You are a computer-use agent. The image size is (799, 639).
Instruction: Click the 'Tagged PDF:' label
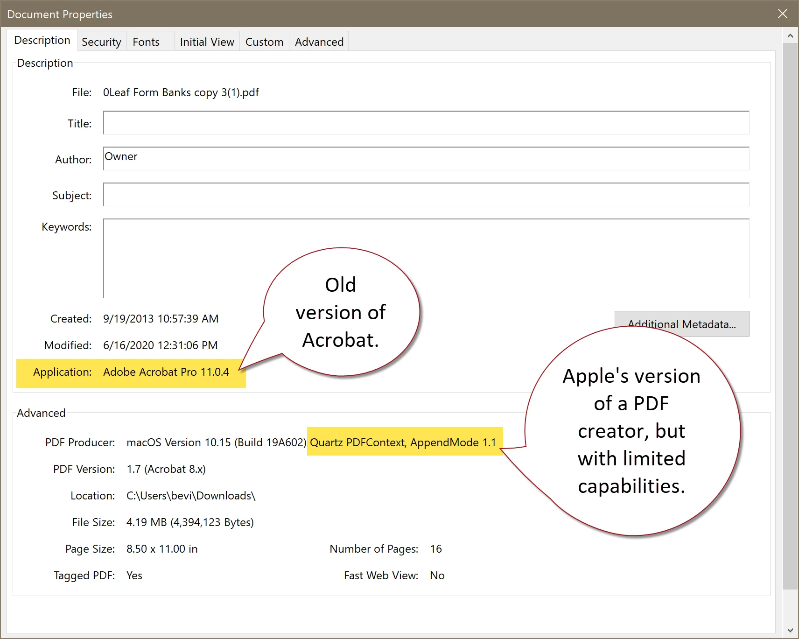tap(84, 576)
